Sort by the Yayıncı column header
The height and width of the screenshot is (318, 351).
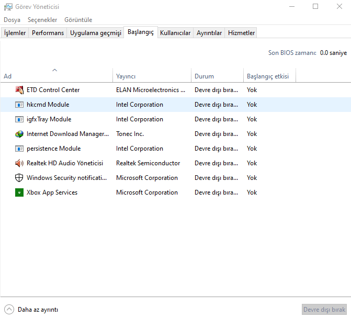coord(152,75)
